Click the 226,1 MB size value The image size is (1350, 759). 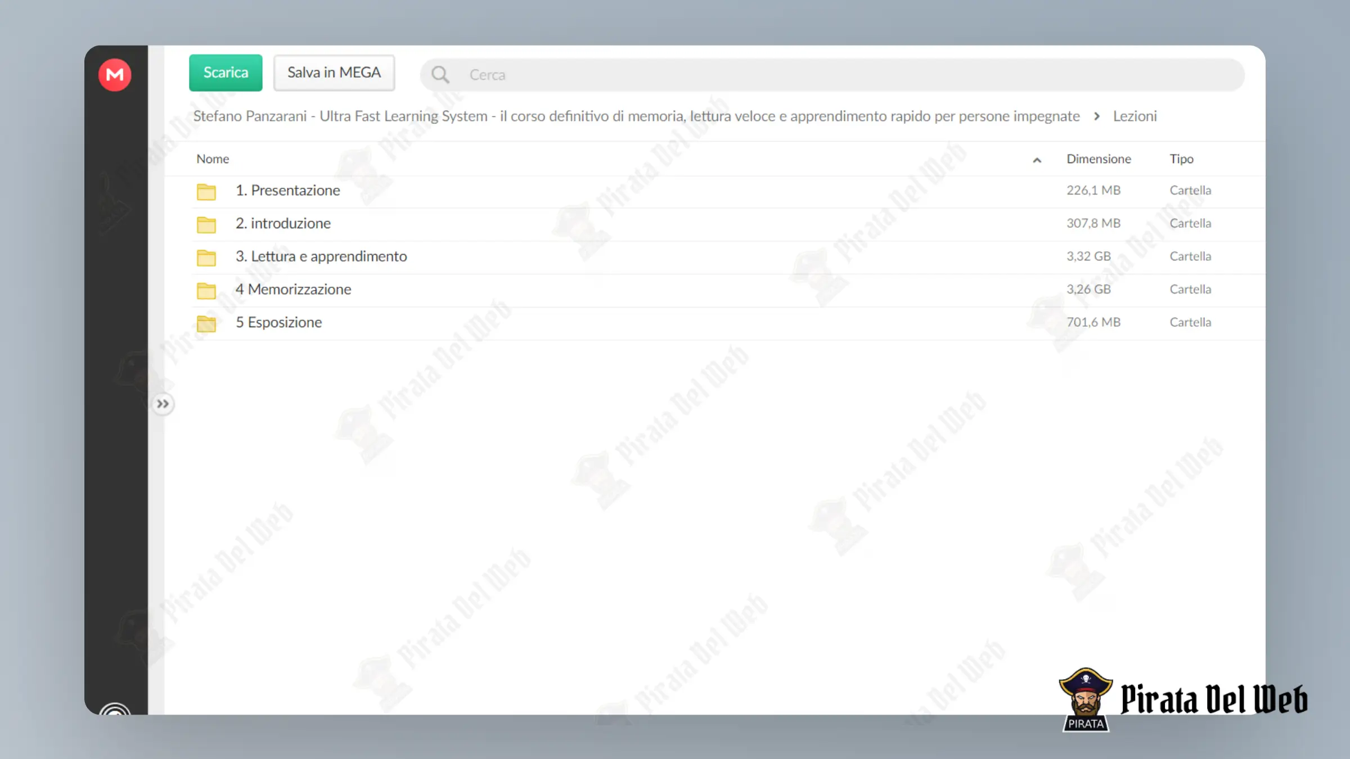[x=1093, y=190]
